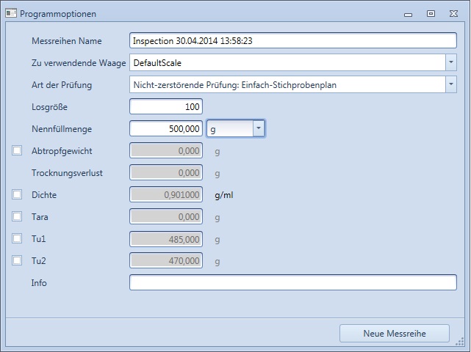Viewport: 471px width, 352px height.
Task: Click the Trocknungsverlust value field
Action: [166, 173]
